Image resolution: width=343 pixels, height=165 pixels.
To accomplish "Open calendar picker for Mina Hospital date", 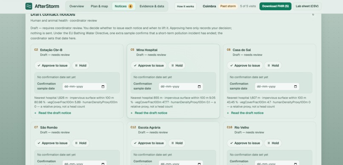I will (199, 87).
